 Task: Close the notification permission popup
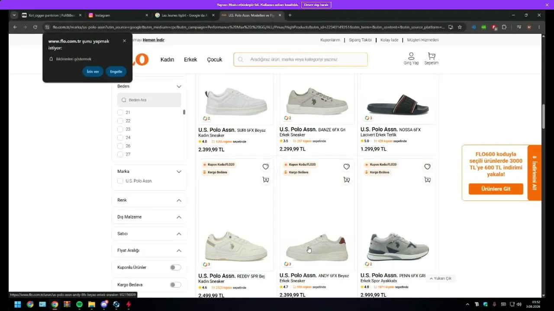(124, 41)
